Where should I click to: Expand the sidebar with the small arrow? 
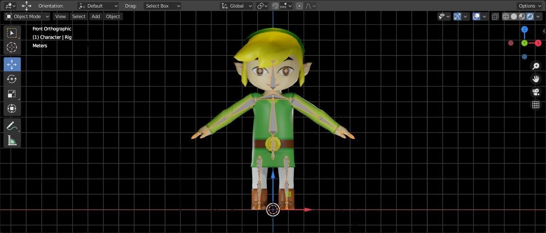coord(544,31)
